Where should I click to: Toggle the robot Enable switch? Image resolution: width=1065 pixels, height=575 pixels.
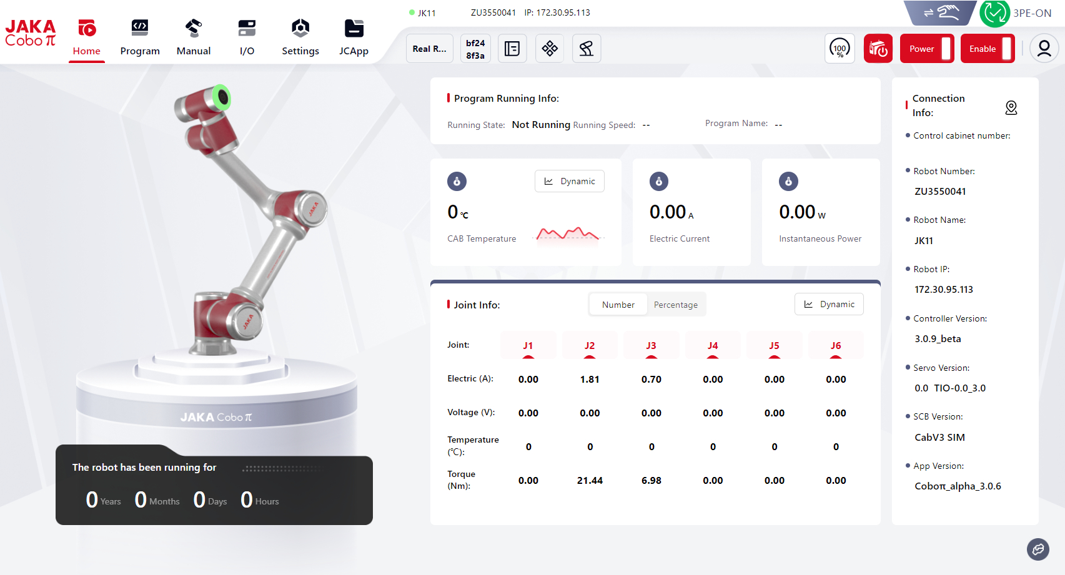coord(988,49)
